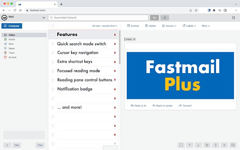
Task: Click the Go search button
Action: point(154,18)
